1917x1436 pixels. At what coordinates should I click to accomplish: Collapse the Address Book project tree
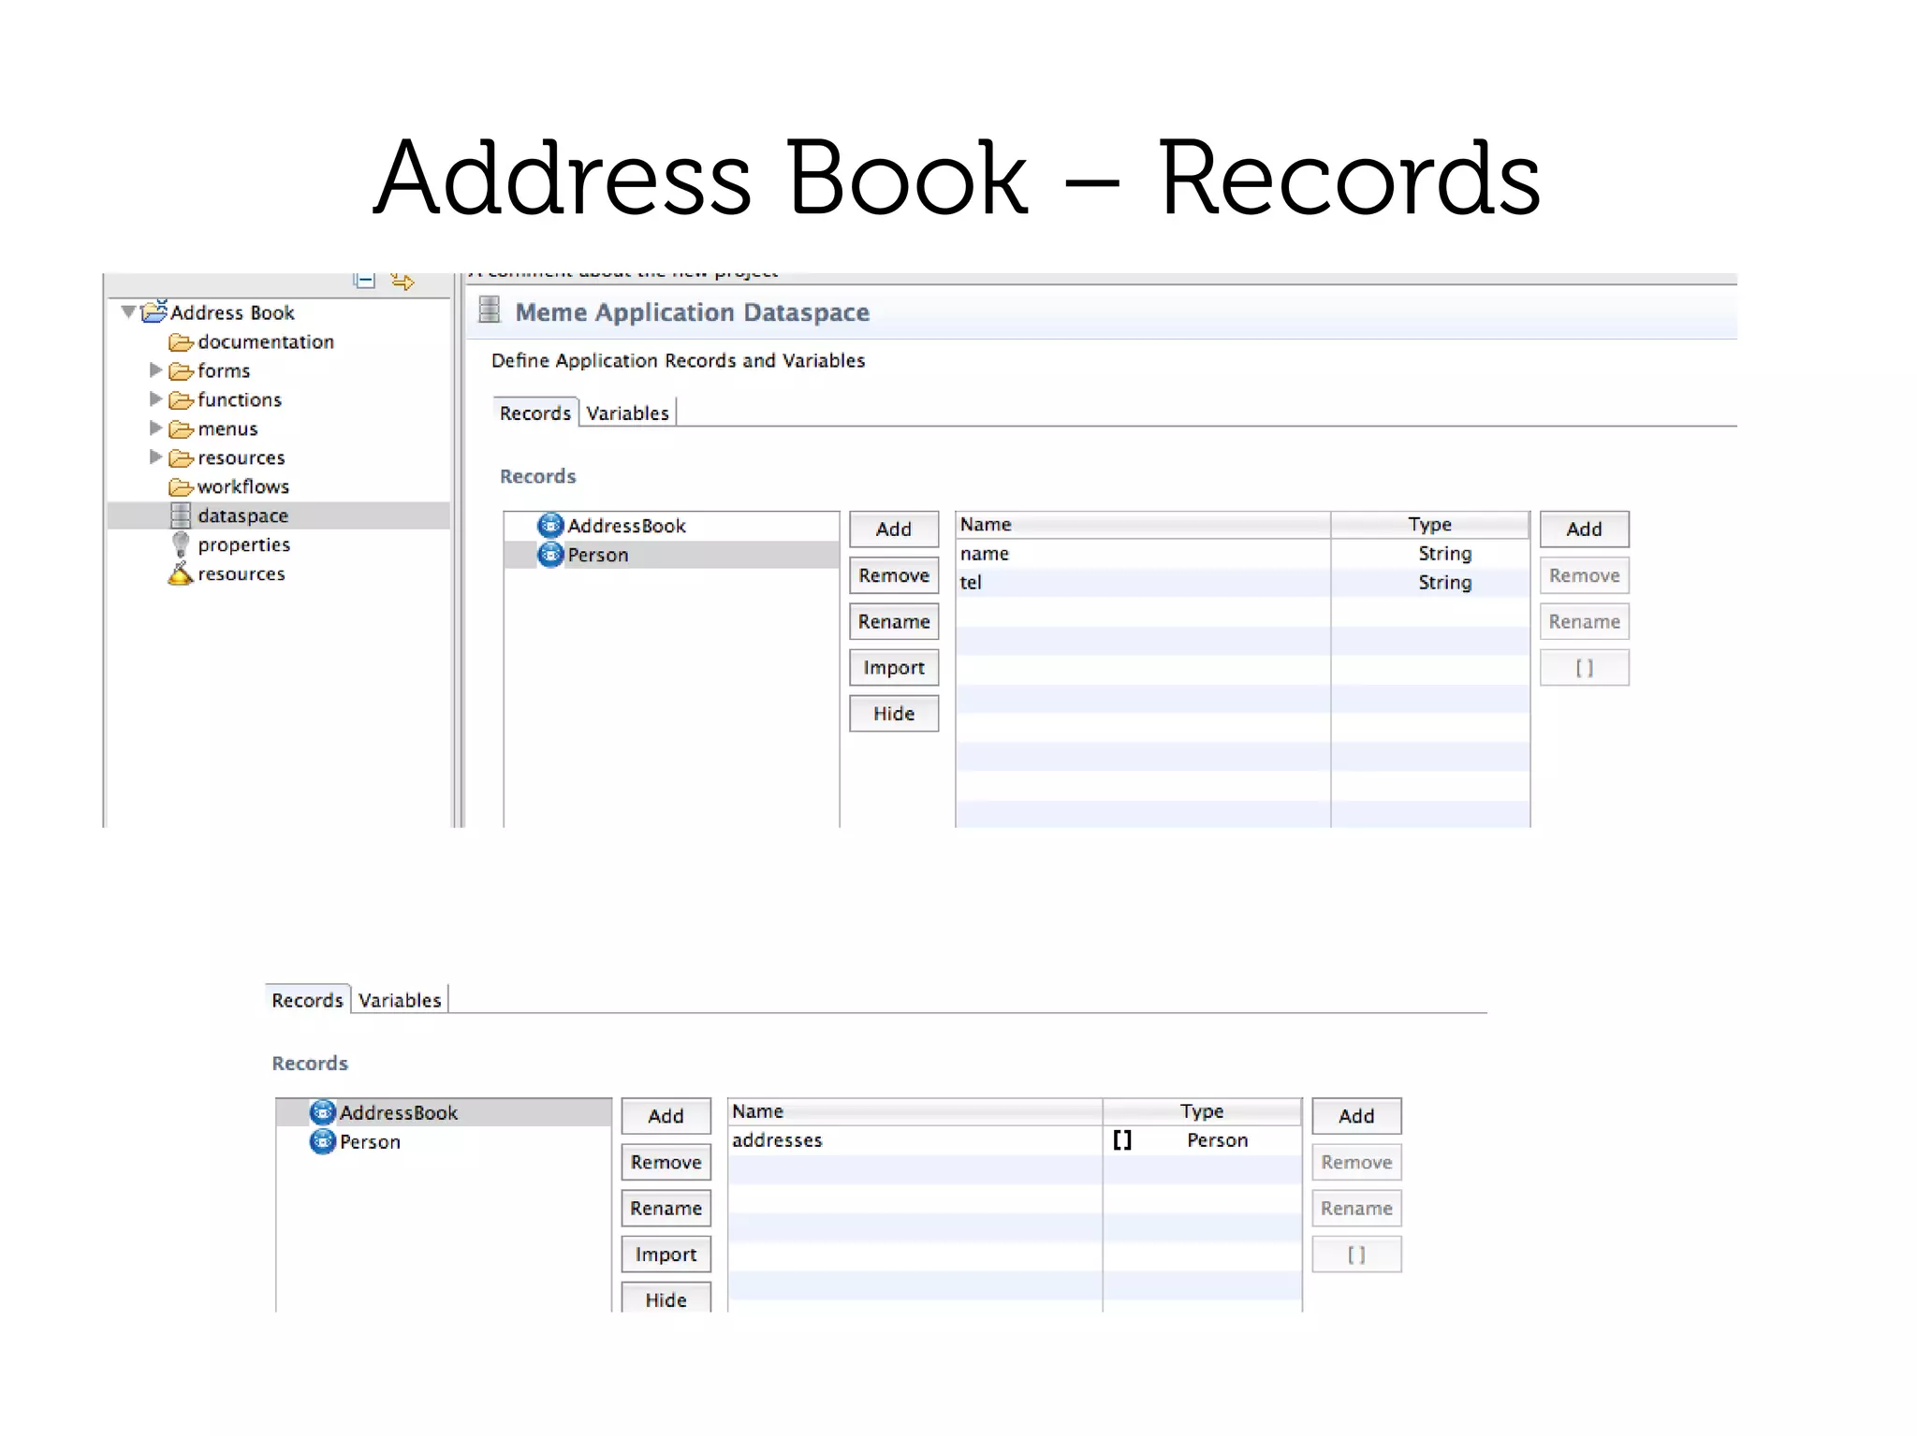[128, 312]
